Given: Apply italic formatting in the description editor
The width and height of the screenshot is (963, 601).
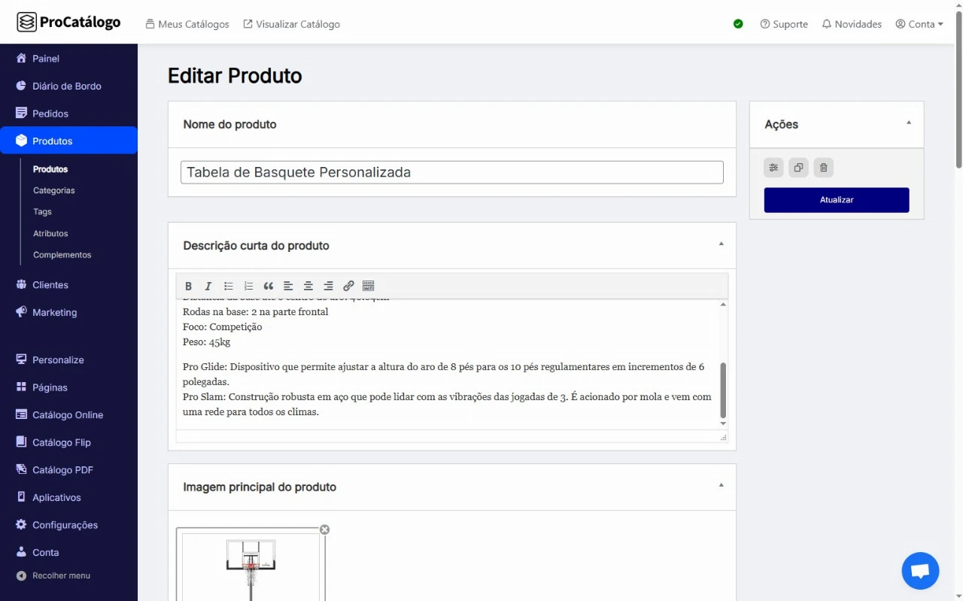Looking at the screenshot, I should [x=208, y=286].
